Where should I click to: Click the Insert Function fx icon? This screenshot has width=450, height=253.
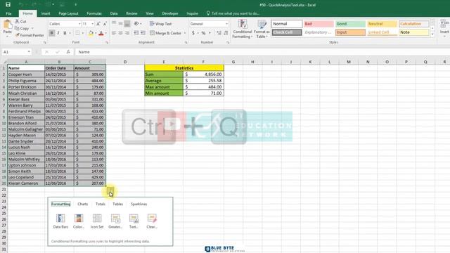coord(68,52)
